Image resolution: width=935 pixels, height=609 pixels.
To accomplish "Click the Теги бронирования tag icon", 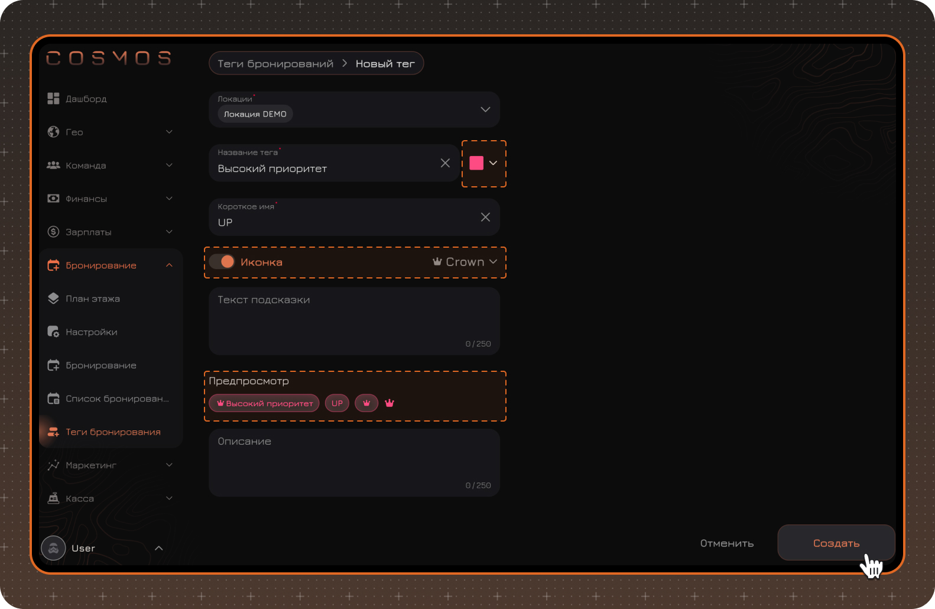I will (x=53, y=432).
